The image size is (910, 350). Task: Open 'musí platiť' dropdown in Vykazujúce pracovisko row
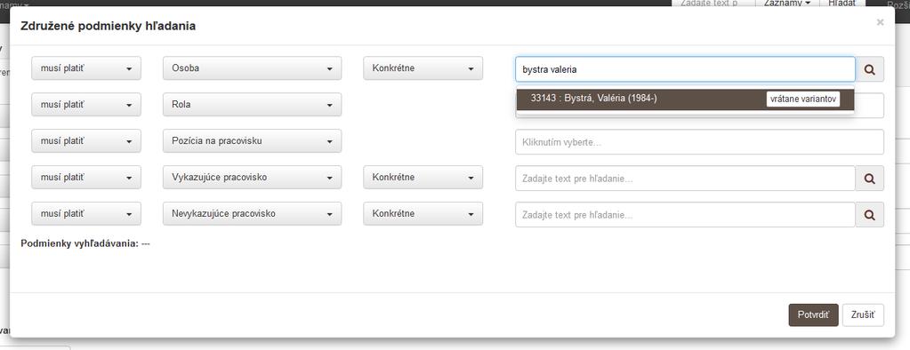(x=86, y=178)
